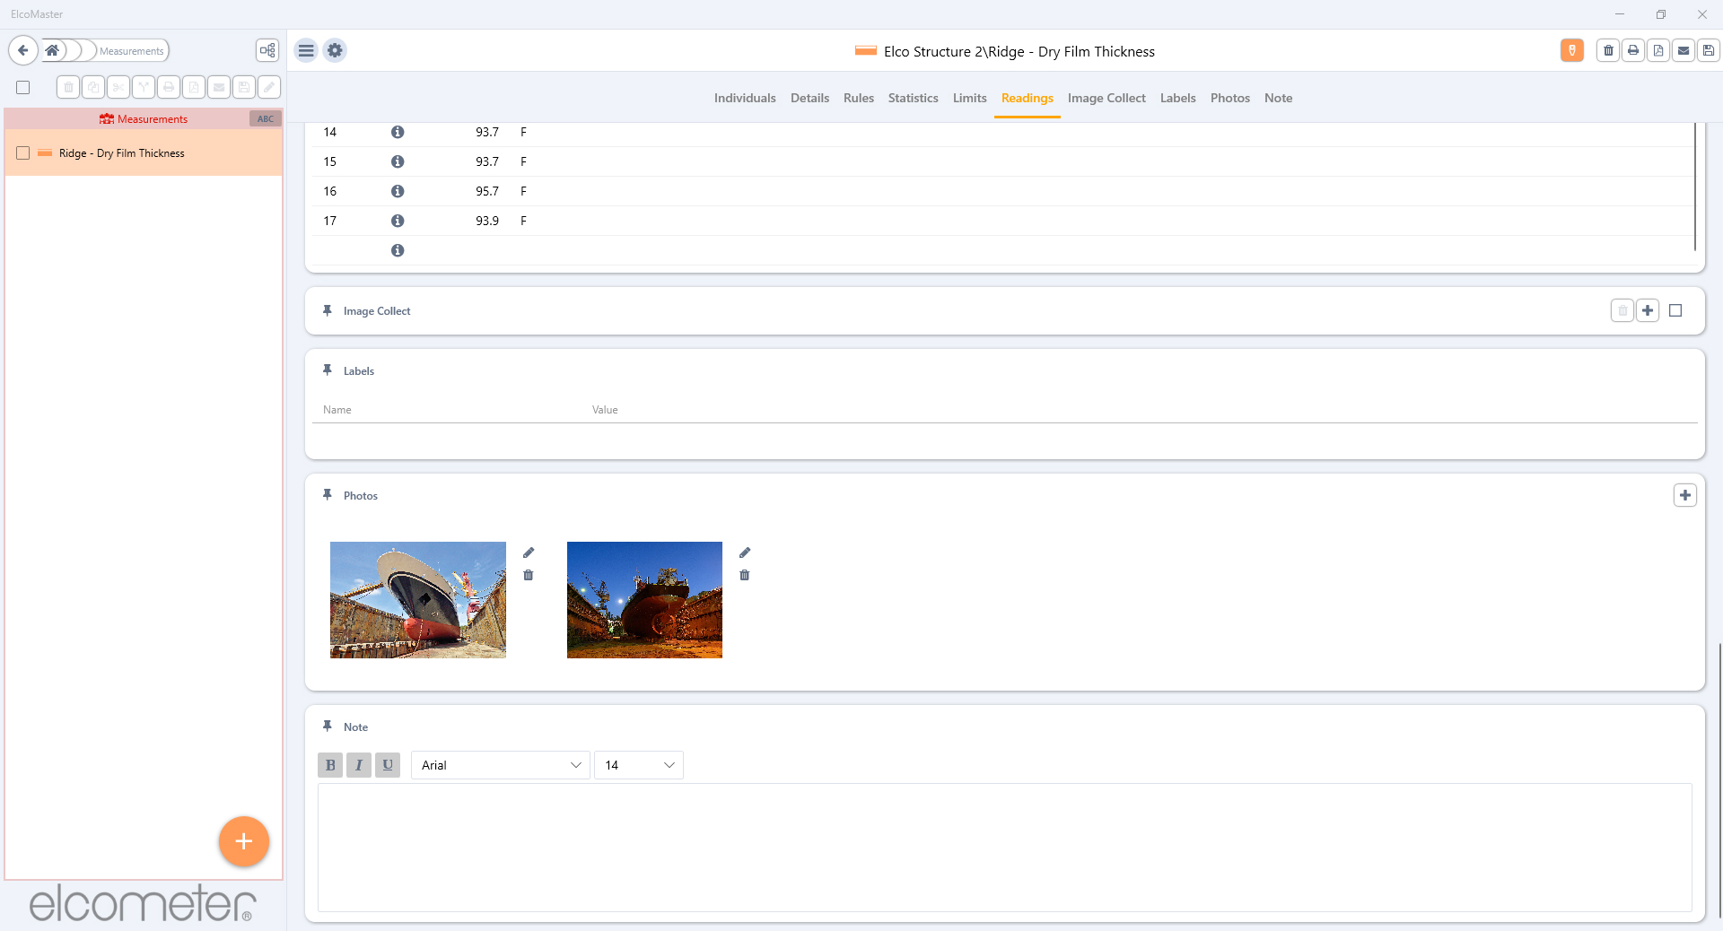Tick the Ridge - Dry Film Thickness checkbox
Viewport: 1723px width, 931px height.
(22, 152)
